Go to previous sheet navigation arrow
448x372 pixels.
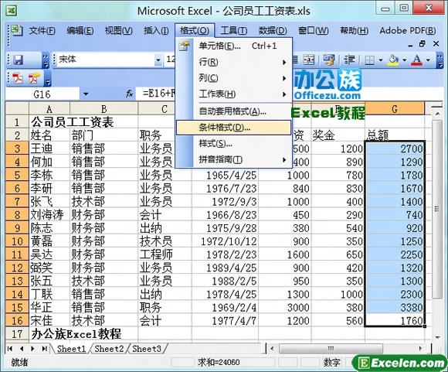22,349
